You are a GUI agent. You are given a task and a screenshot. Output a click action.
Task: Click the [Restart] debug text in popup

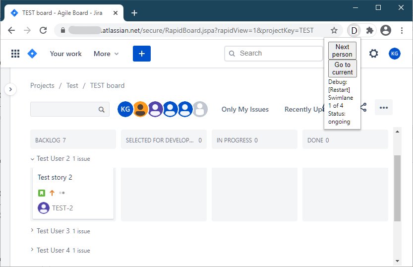coord(339,90)
